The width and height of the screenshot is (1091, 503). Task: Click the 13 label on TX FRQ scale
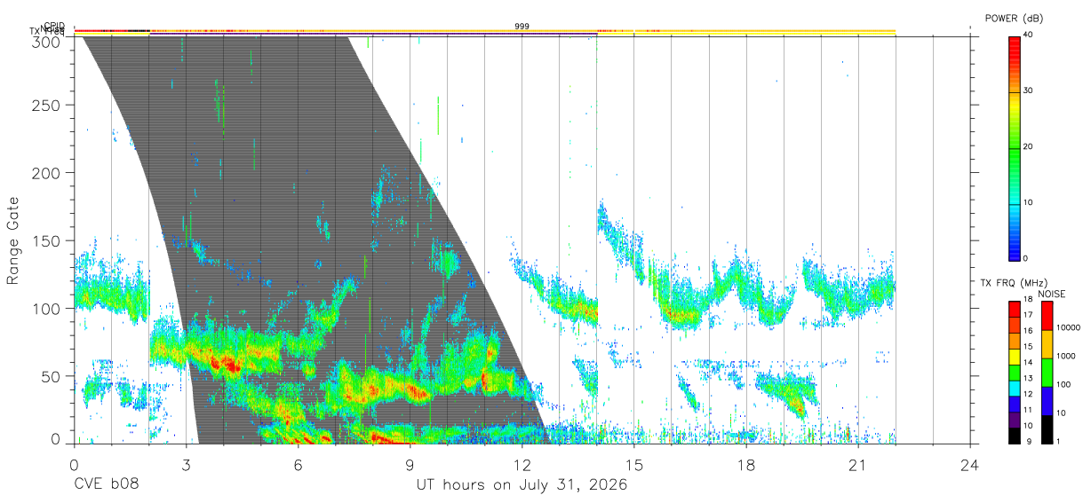(x=1028, y=379)
